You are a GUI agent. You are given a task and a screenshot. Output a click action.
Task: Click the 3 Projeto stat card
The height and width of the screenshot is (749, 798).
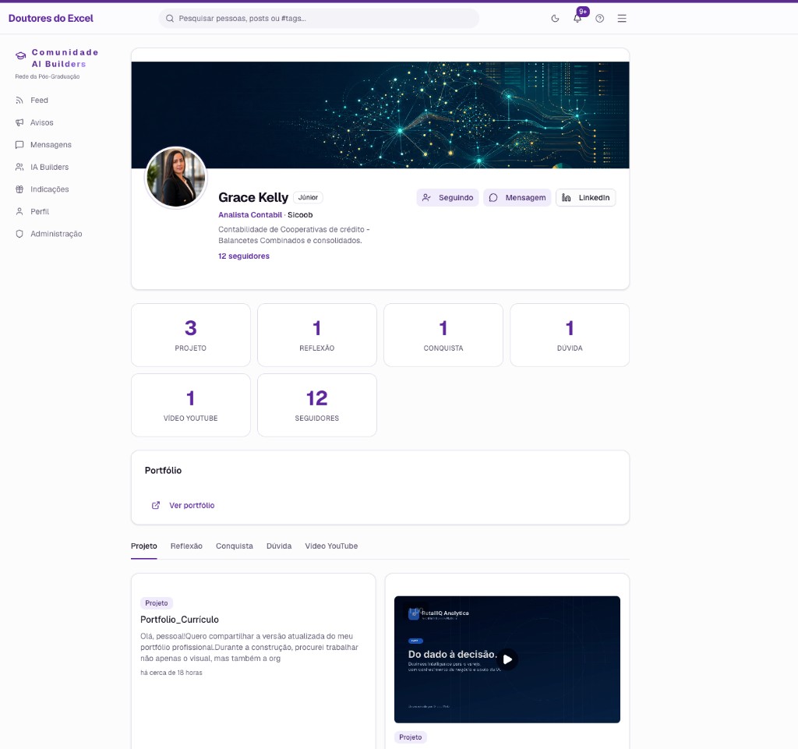[x=191, y=335]
